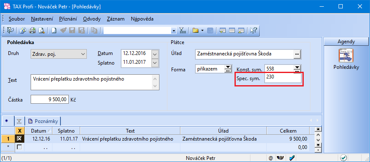Open the Soubor menu
The height and width of the screenshot is (162, 370).
tap(17, 19)
